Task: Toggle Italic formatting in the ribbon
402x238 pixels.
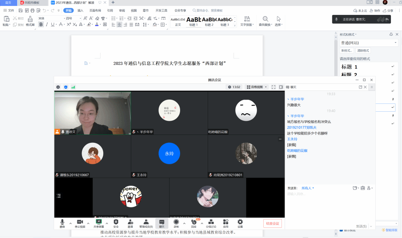Action: point(47,24)
